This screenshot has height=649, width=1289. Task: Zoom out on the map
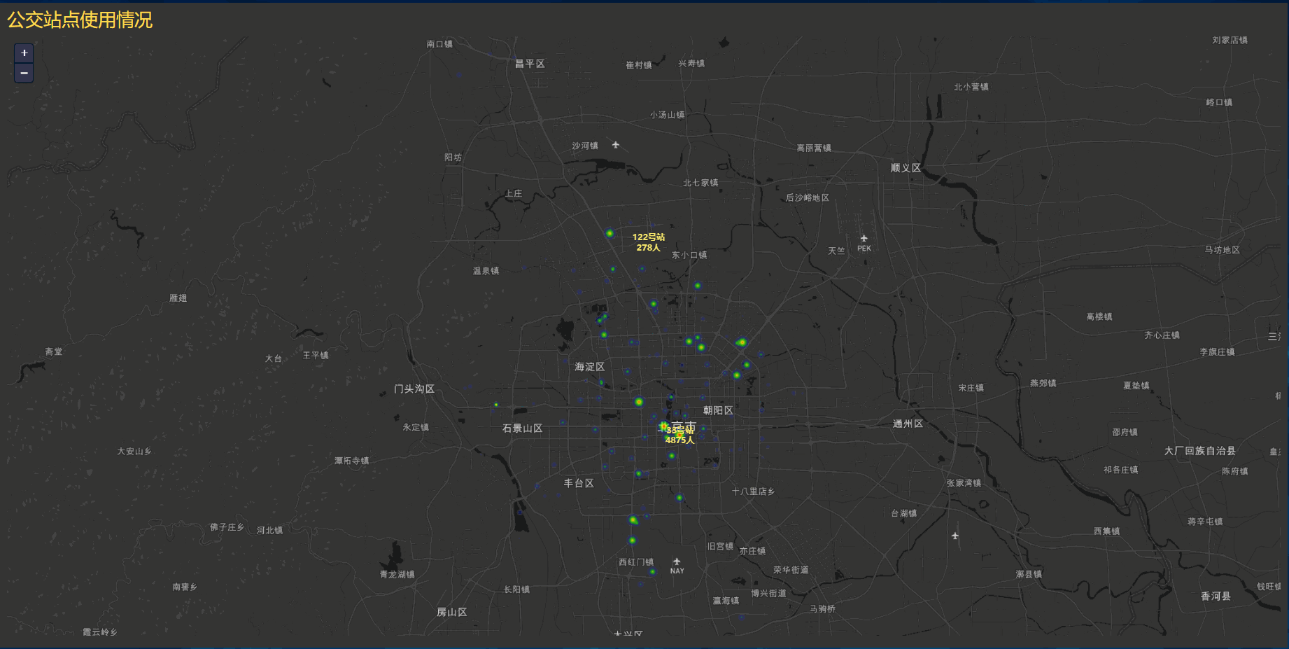(x=24, y=73)
